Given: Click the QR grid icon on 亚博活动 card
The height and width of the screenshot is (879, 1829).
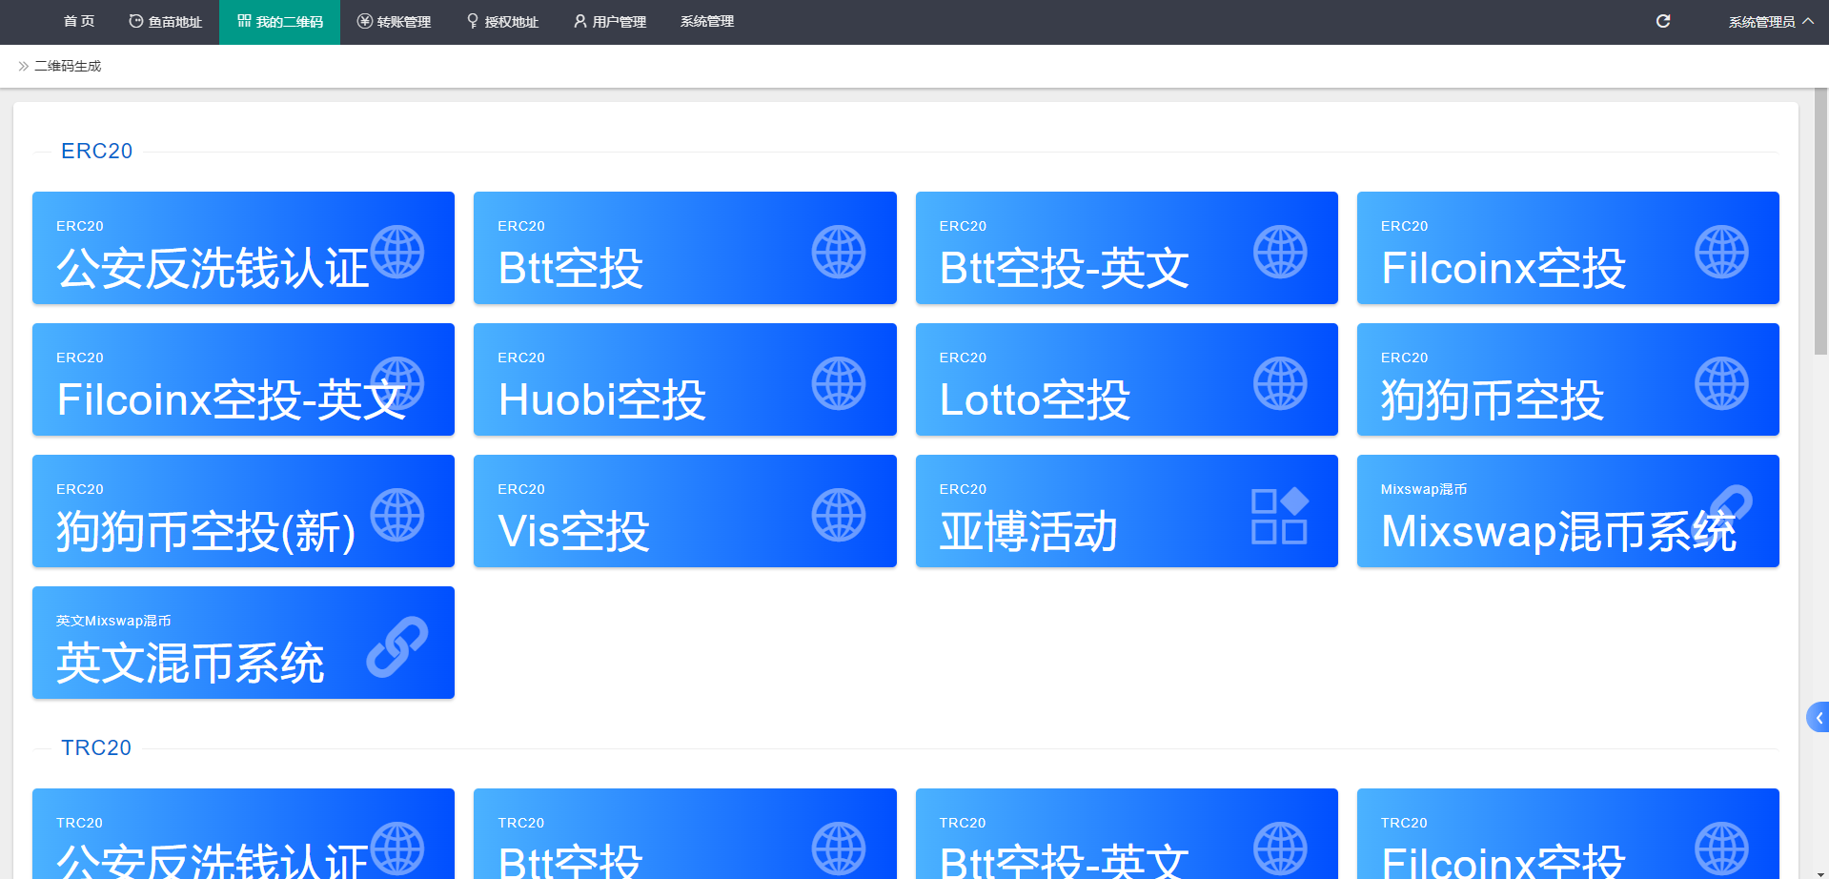Looking at the screenshot, I should 1281,515.
